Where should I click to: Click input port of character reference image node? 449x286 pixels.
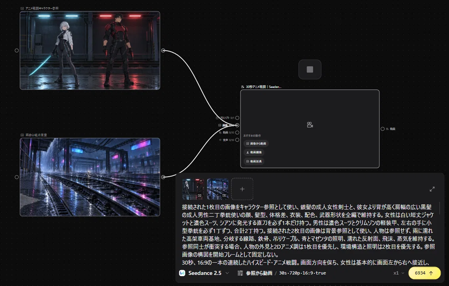tap(17, 50)
